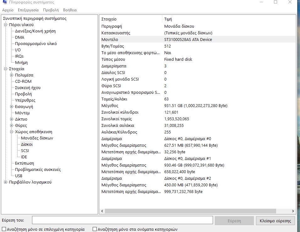Image resolution: width=300 pixels, height=232 pixels.
Task: Select the Δίσκοι tree item
Action: [x=27, y=144]
